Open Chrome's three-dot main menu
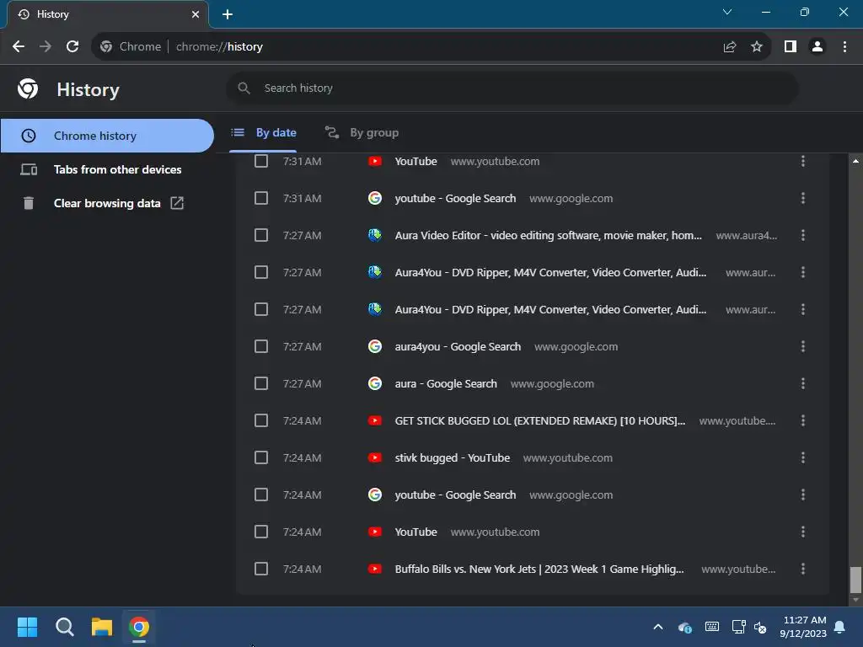The image size is (863, 647). click(844, 47)
